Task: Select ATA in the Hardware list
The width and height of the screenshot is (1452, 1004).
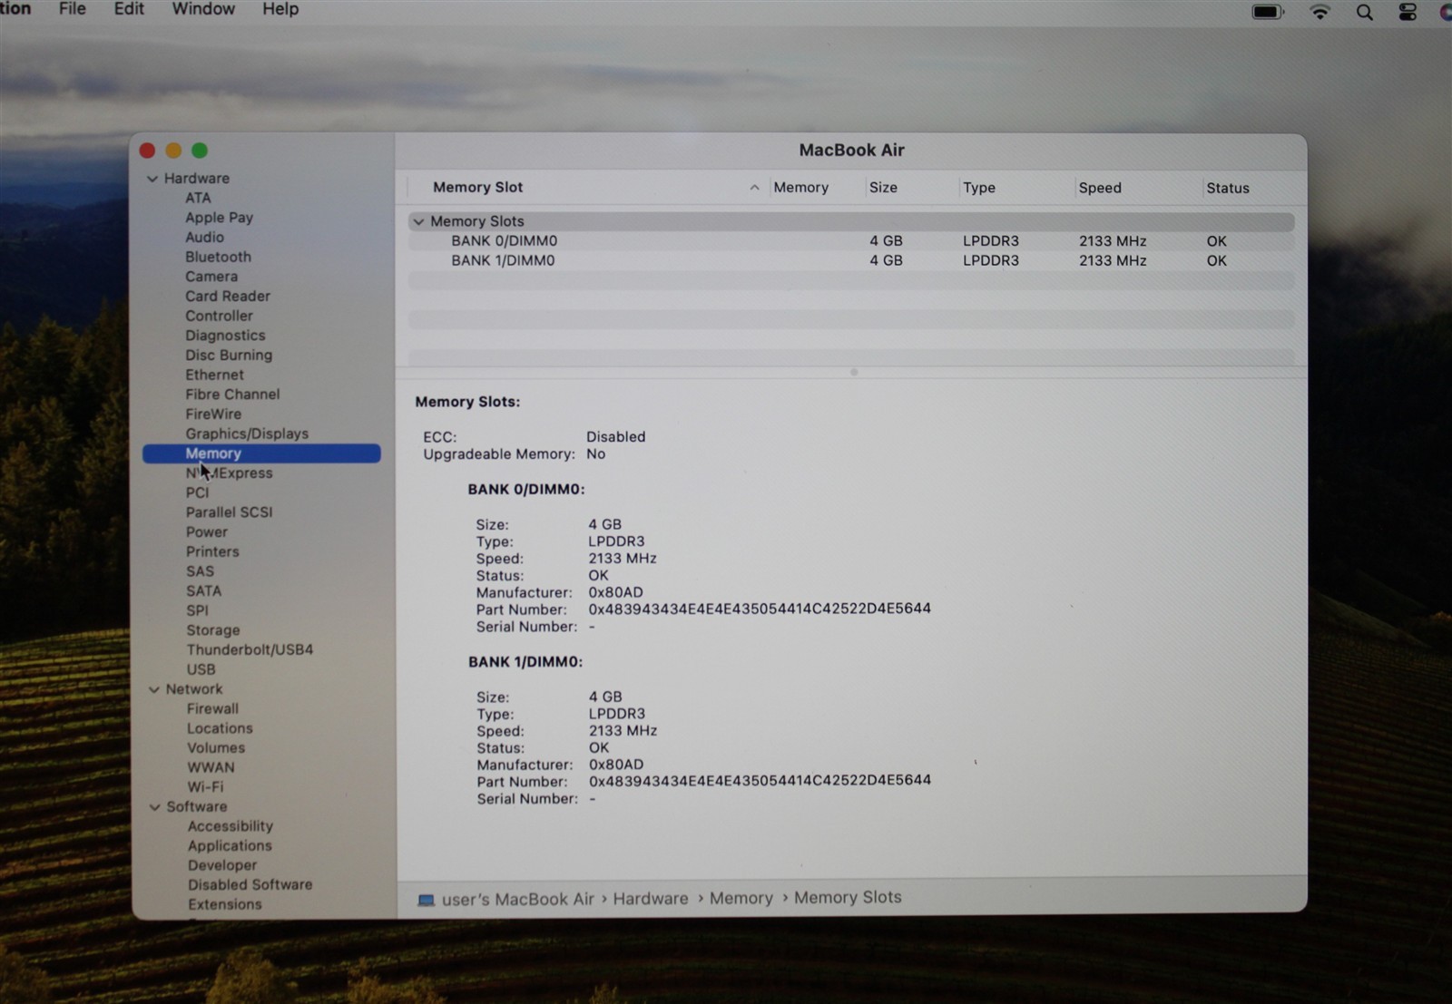Action: [198, 198]
